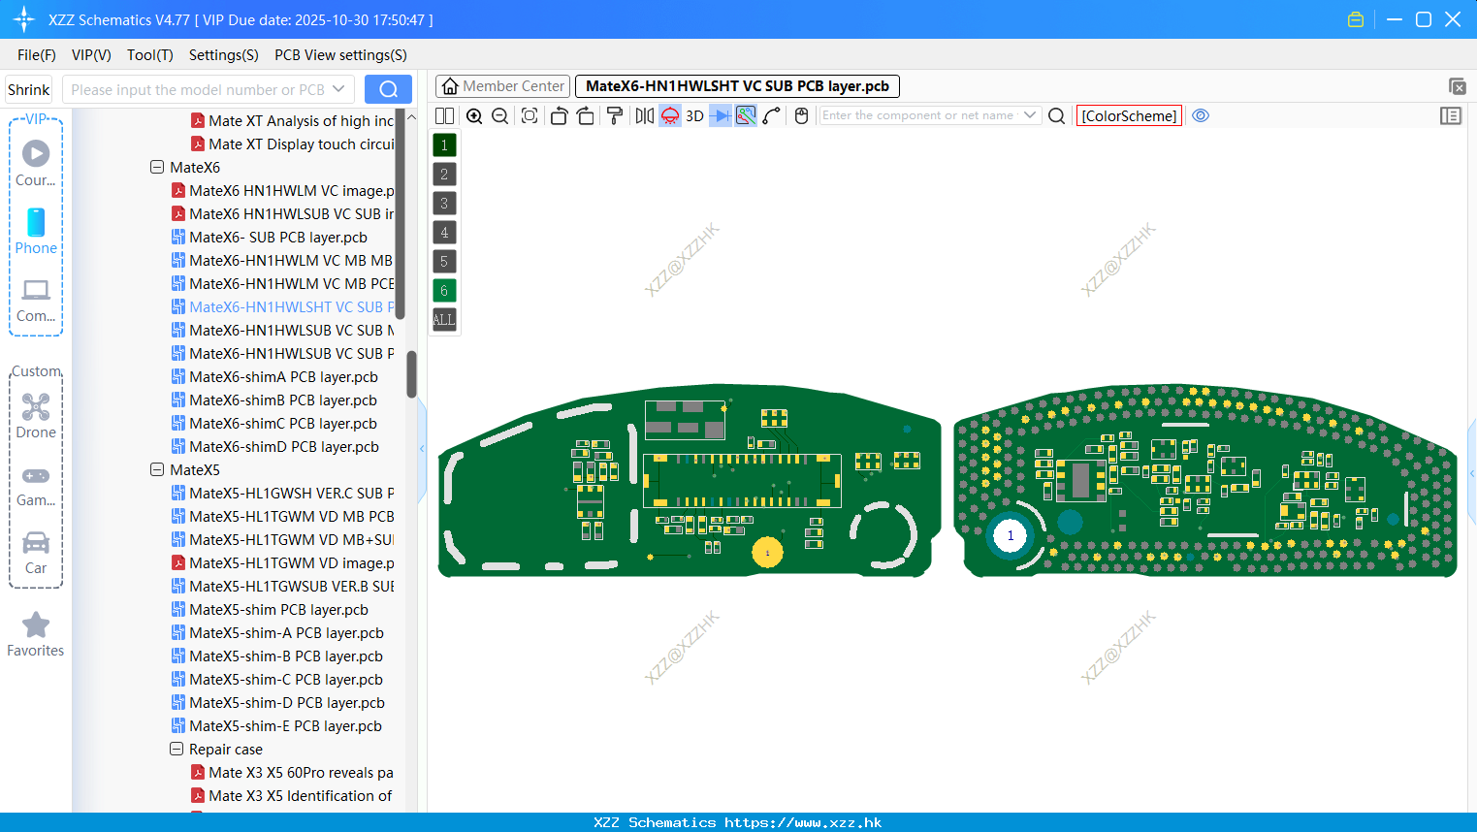Image resolution: width=1477 pixels, height=832 pixels.
Task: Open the Drone category
Action: coord(36,416)
